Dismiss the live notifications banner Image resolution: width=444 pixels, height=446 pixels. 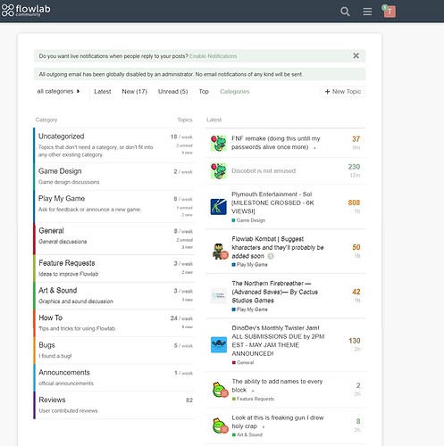click(356, 55)
